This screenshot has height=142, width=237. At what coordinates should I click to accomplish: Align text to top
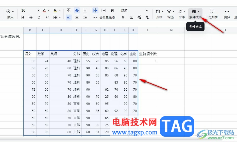point(69,10)
